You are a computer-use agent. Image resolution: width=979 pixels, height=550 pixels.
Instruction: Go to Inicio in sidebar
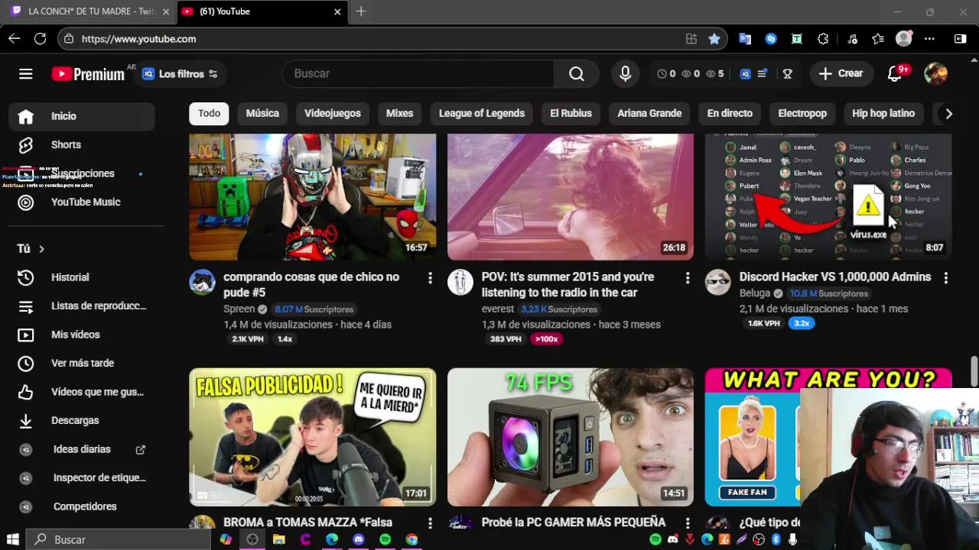tap(82, 116)
